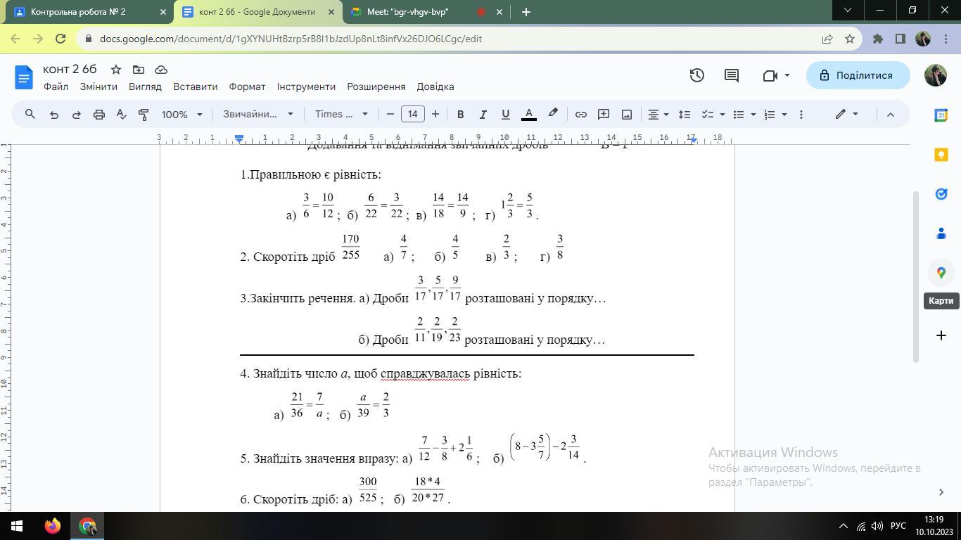The width and height of the screenshot is (961, 540).
Task: Click the search menus magnifier icon
Action: (x=30, y=114)
